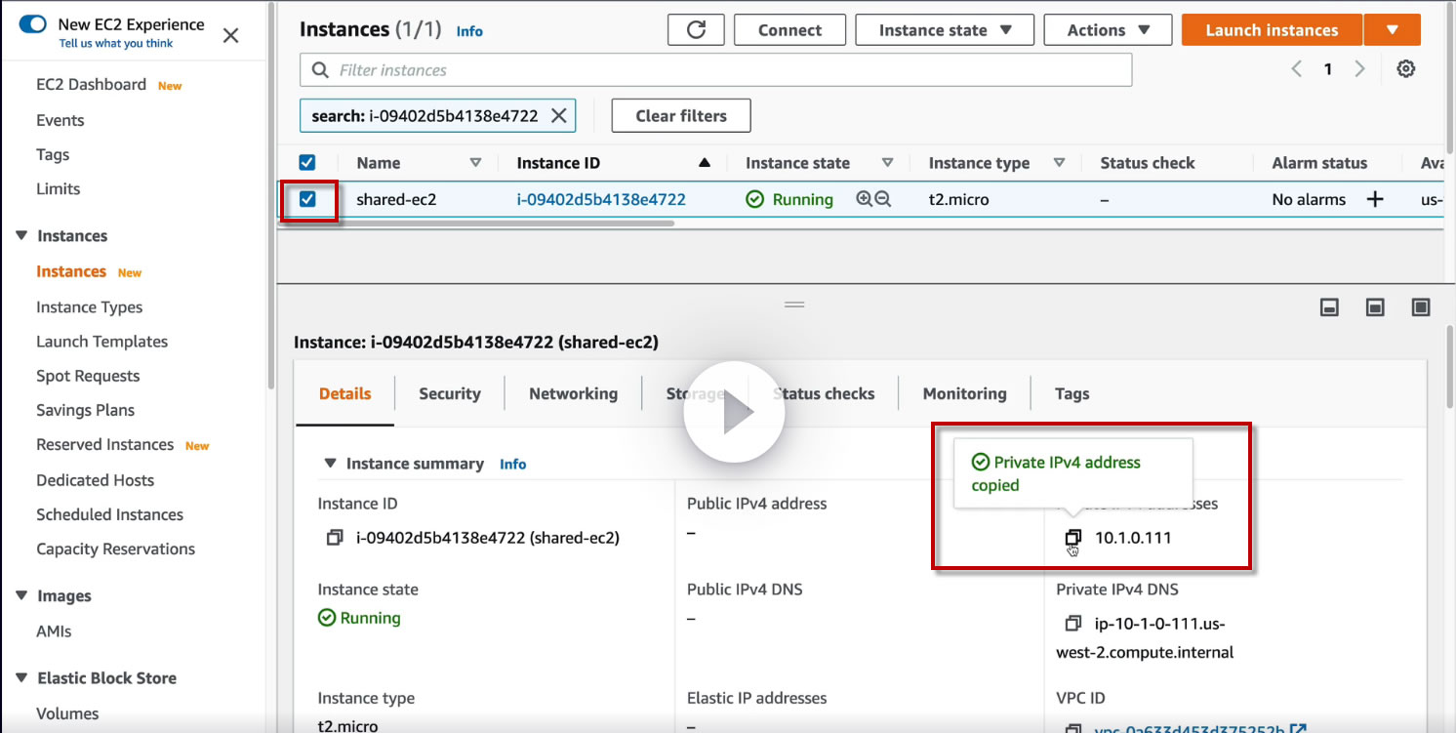The image size is (1456, 733).
Task: Copy the Private IPv4 DNS name
Action: click(x=1073, y=624)
